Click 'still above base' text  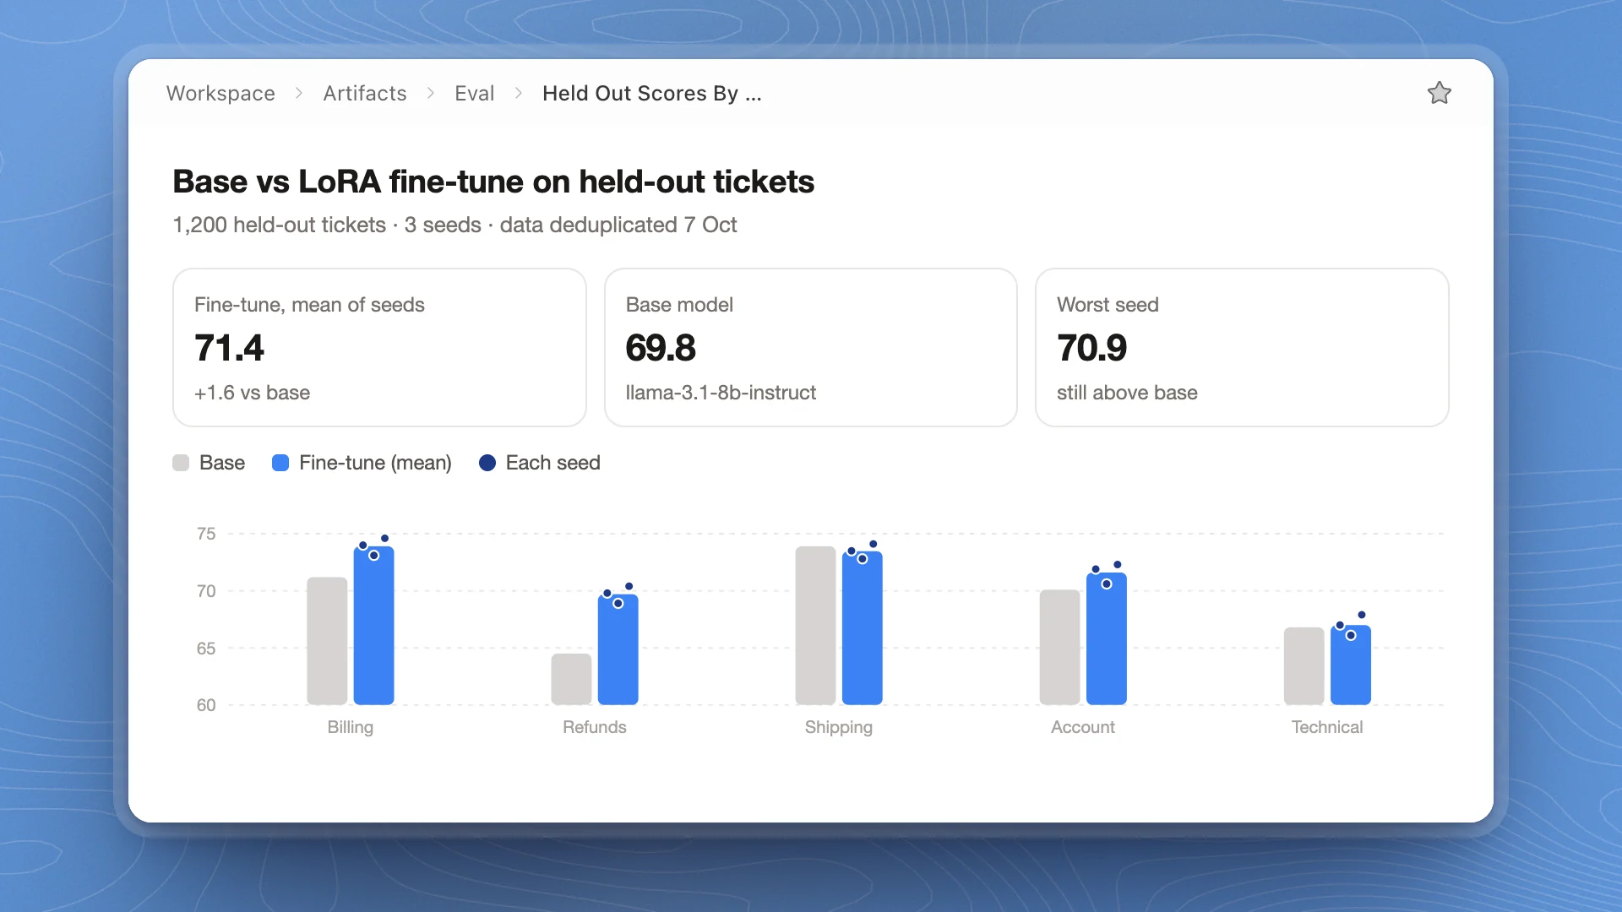[1127, 393]
